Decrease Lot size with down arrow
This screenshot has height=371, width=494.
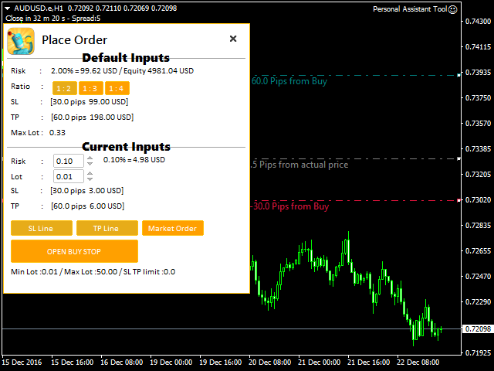90,179
